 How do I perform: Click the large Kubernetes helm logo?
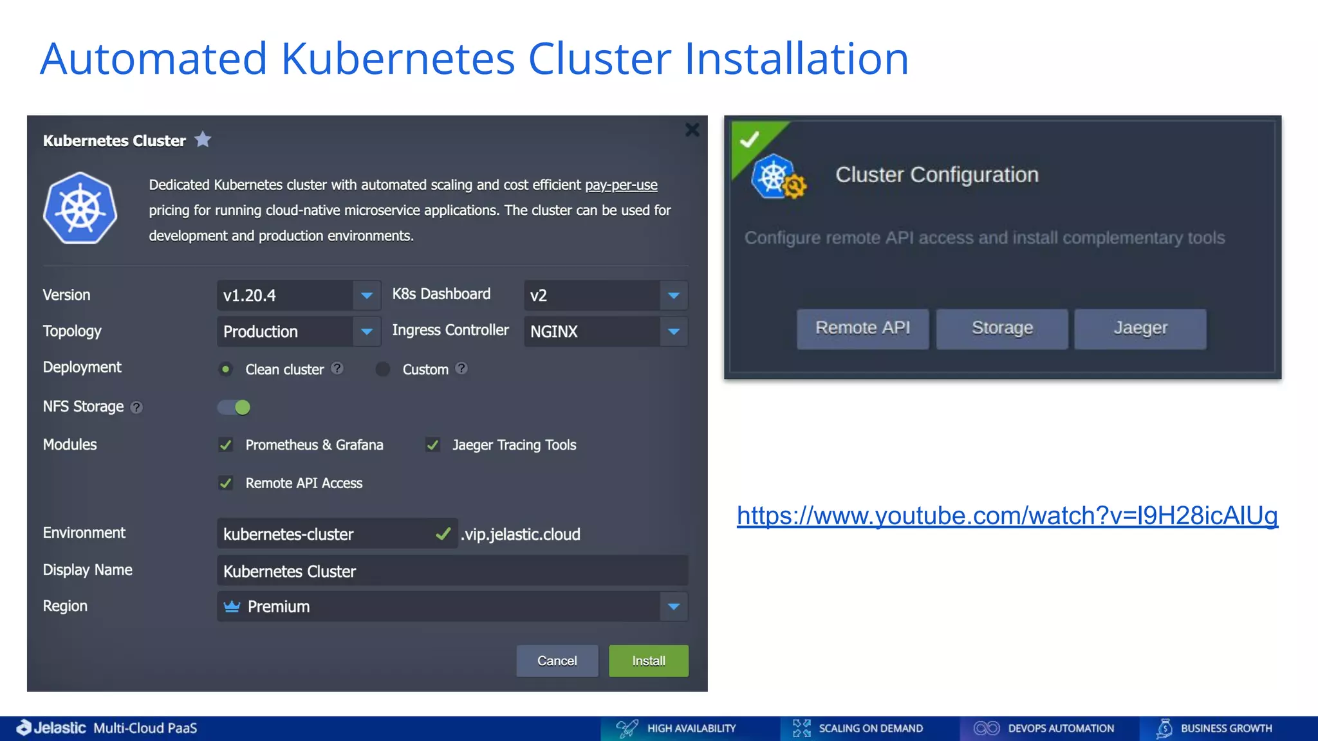[x=80, y=208]
